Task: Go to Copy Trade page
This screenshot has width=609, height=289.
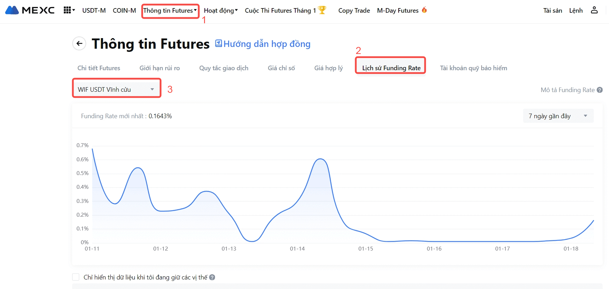Action: 354,11
